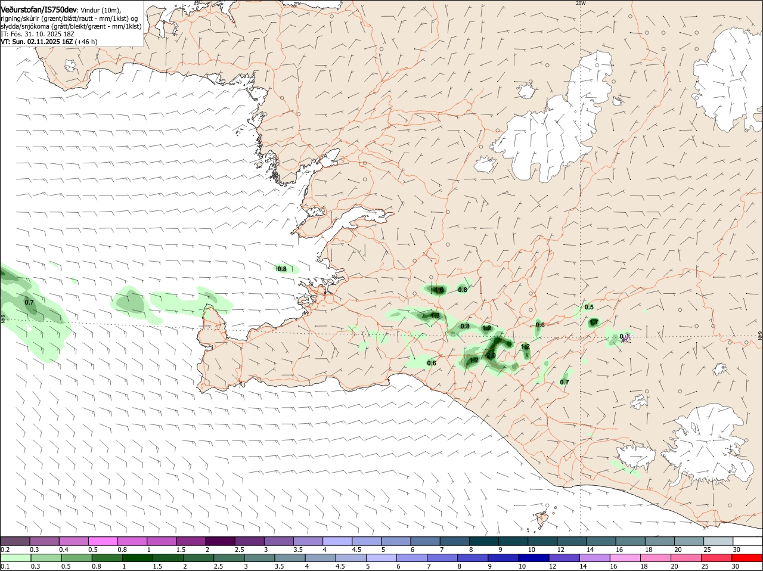
Task: Click the '0.8' value beside the '1.6' value
Action: [463, 290]
